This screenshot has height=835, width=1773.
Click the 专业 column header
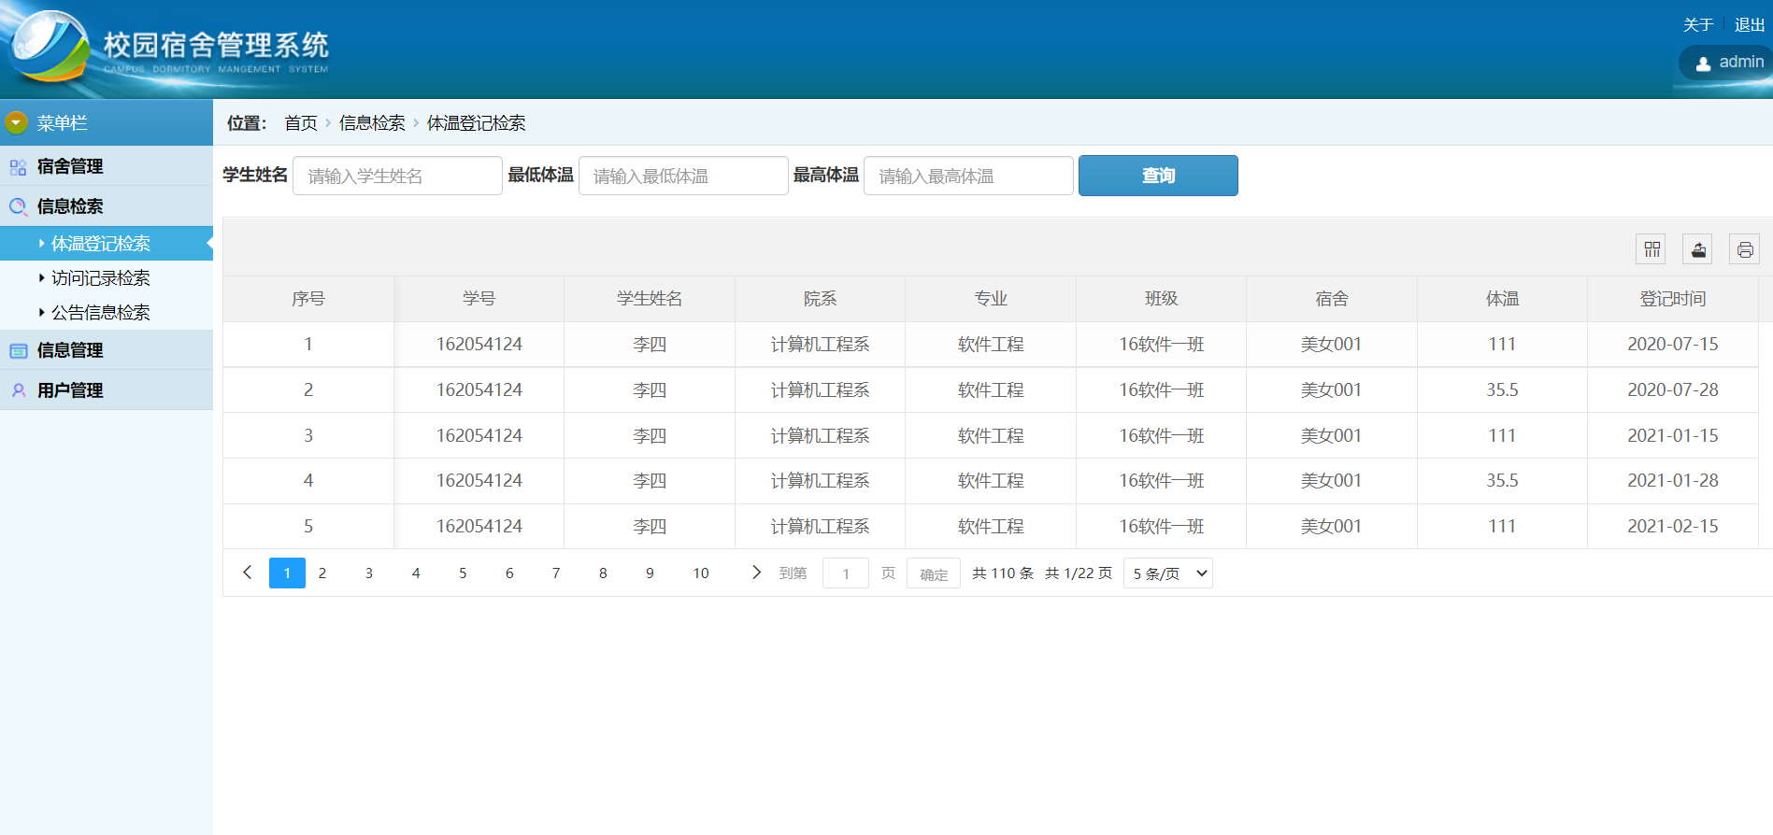tap(991, 299)
